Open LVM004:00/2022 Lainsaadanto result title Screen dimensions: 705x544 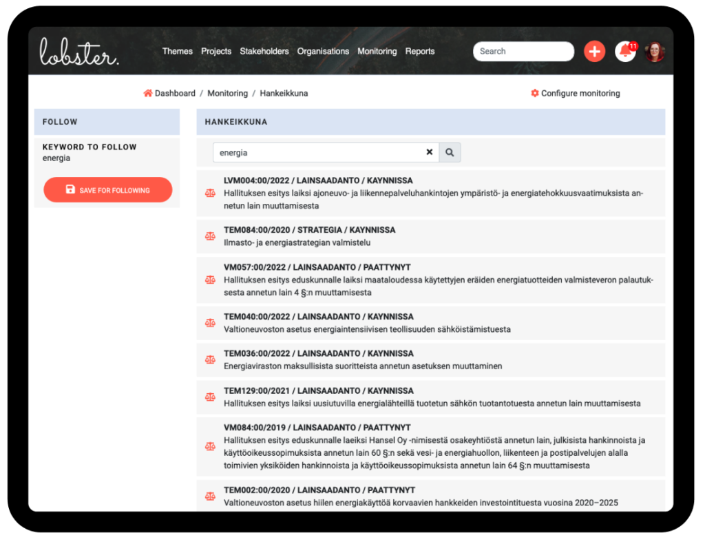[x=318, y=180]
